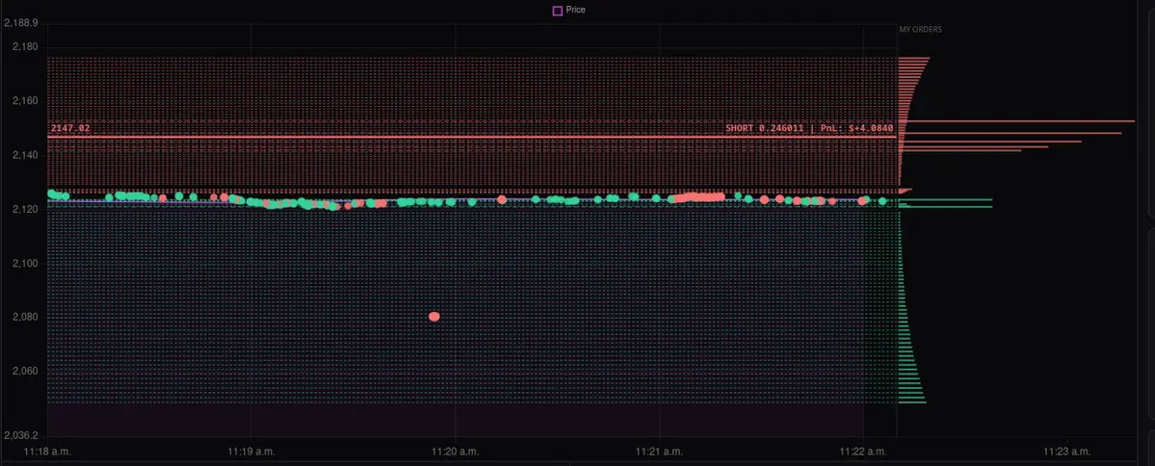Select the MY ORDERS label
The width and height of the screenshot is (1155, 466).
click(x=920, y=30)
